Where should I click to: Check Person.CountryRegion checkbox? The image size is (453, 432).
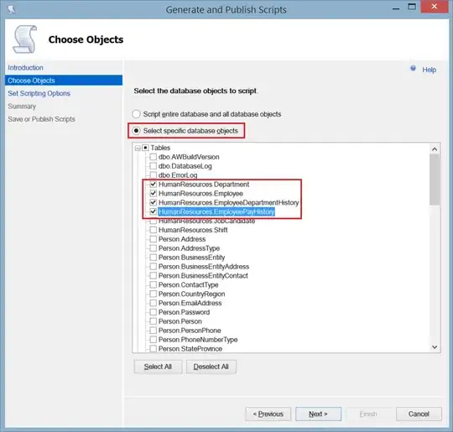[154, 294]
